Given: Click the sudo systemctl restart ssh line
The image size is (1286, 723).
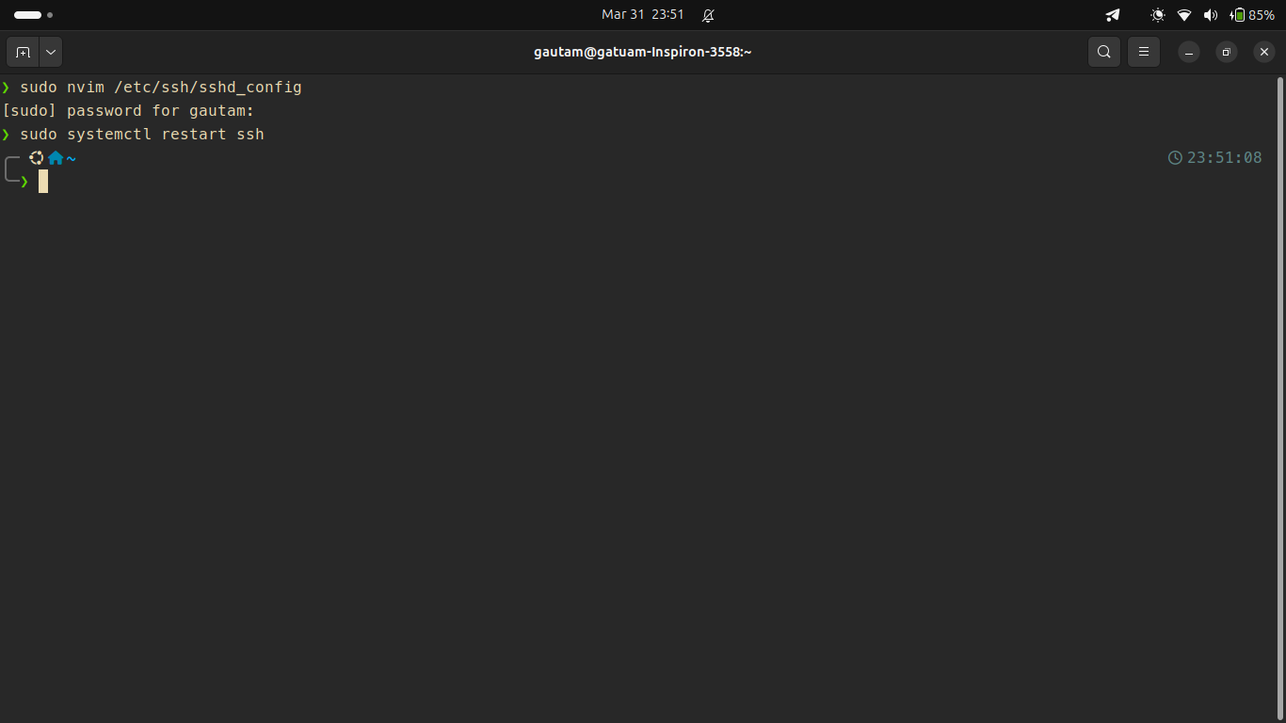Looking at the screenshot, I should (x=142, y=135).
